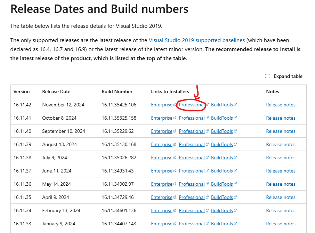Screen dimensions: 315x233
Task: Download Enterprise installer for 16.11.33
Action: point(162,224)
